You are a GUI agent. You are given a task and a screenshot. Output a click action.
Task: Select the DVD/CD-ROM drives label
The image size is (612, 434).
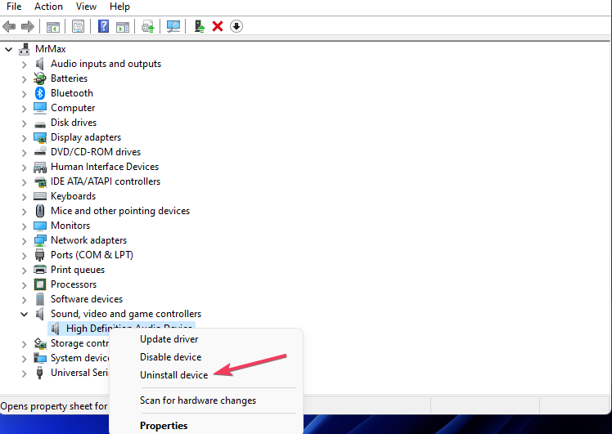point(96,152)
